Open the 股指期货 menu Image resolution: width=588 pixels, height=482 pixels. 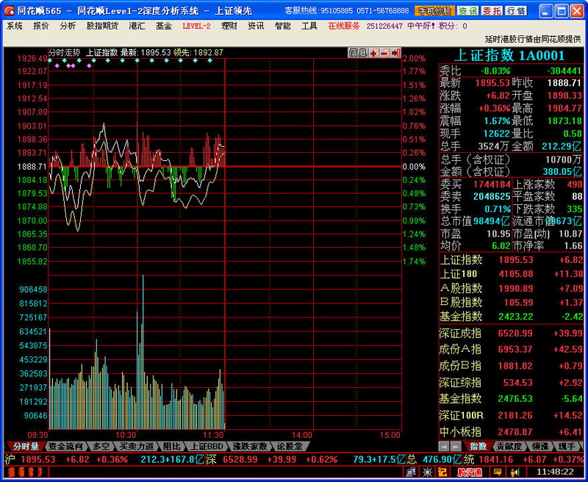102,26
